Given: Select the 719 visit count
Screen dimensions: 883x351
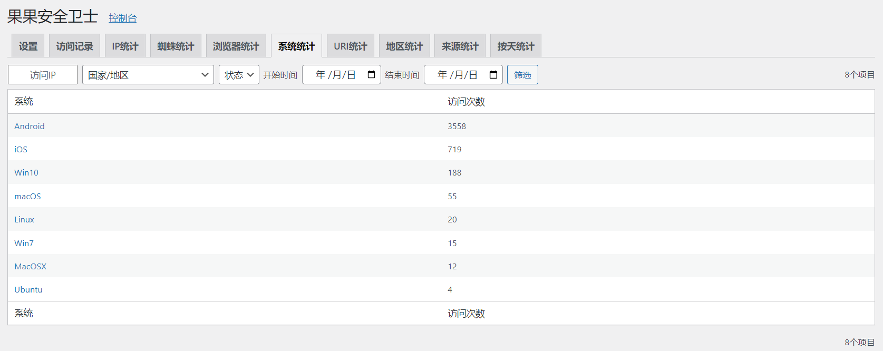Looking at the screenshot, I should pyautogui.click(x=454, y=149).
